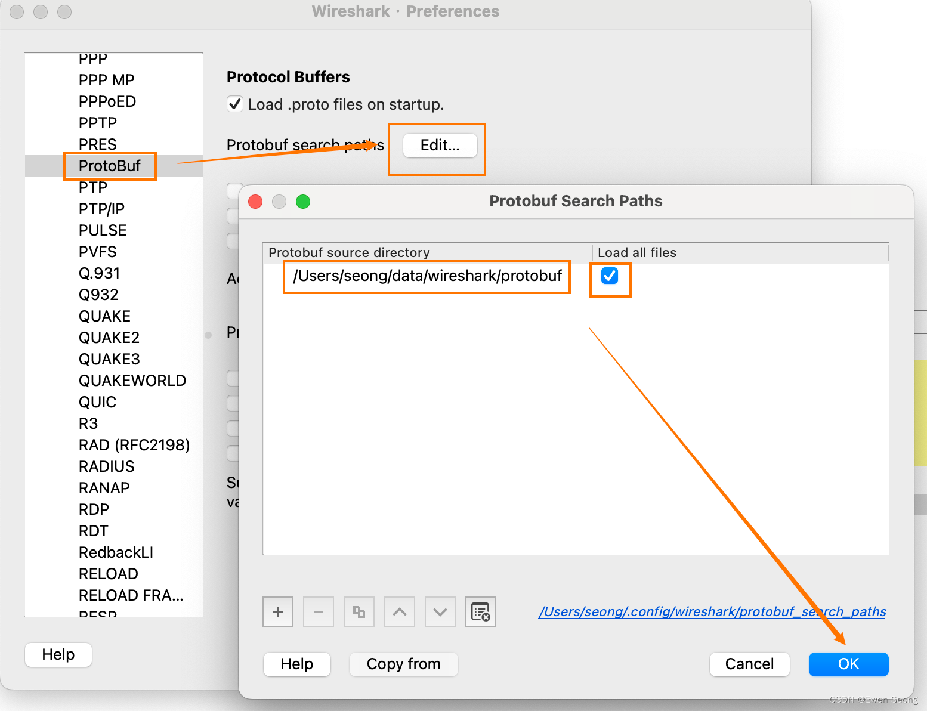Select RANAP in the protocol list
927x711 pixels.
(x=114, y=488)
